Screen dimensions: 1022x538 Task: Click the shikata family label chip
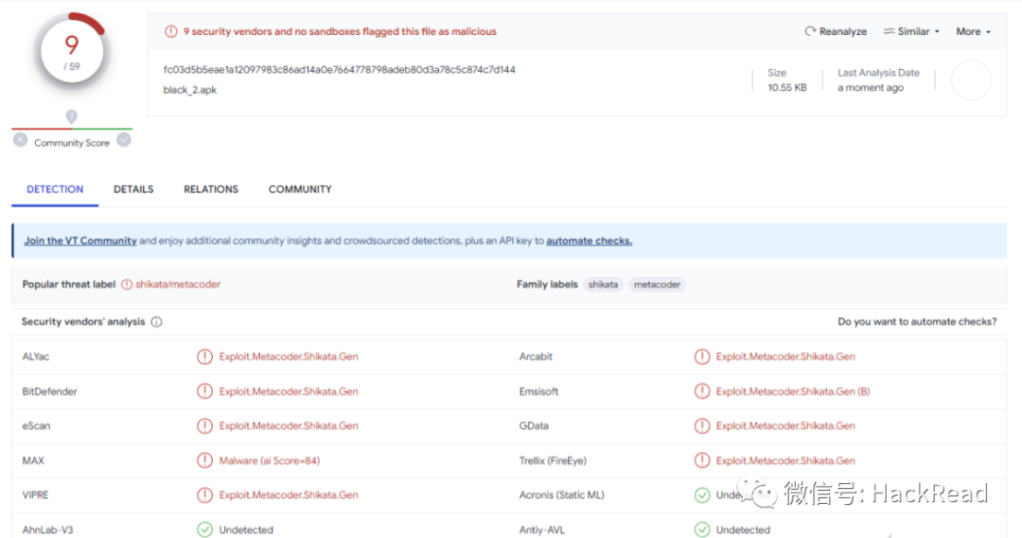pyautogui.click(x=603, y=285)
